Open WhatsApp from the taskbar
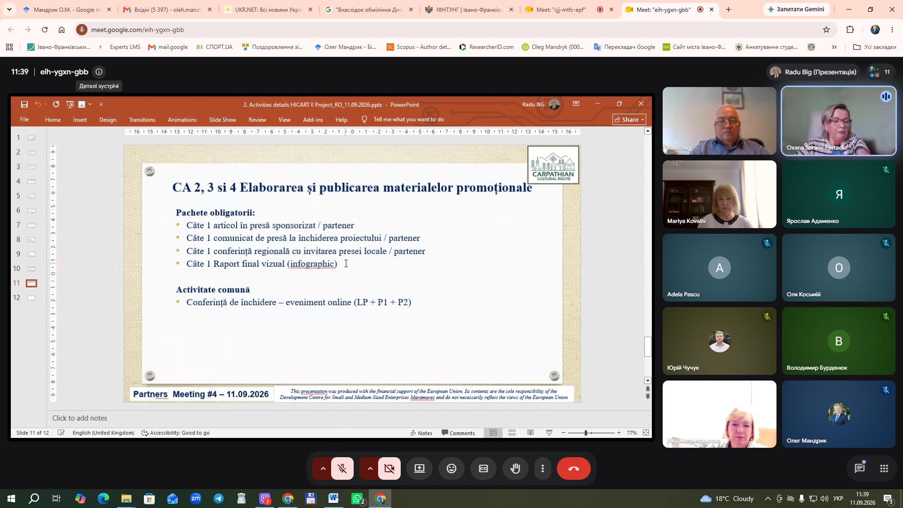 pos(357,499)
